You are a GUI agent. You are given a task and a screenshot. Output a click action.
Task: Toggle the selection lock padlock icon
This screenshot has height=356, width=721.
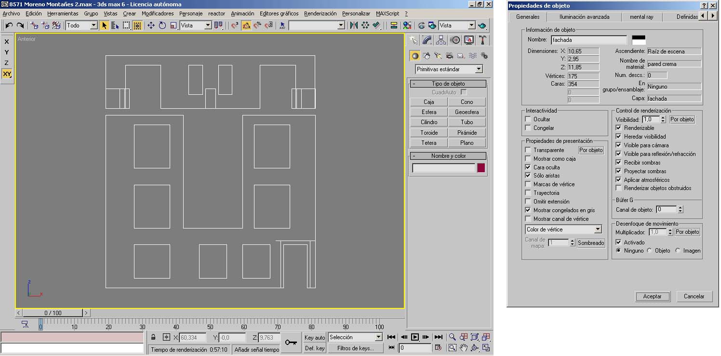click(x=153, y=337)
